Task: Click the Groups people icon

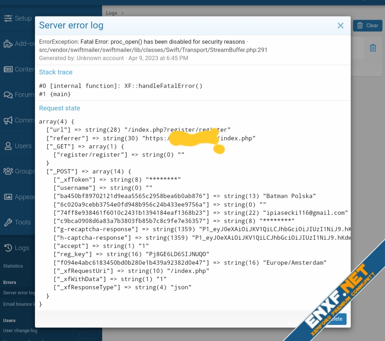Action: pos(8,171)
